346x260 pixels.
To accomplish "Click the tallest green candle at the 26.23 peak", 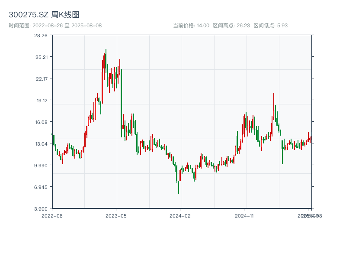I will 106,61.
